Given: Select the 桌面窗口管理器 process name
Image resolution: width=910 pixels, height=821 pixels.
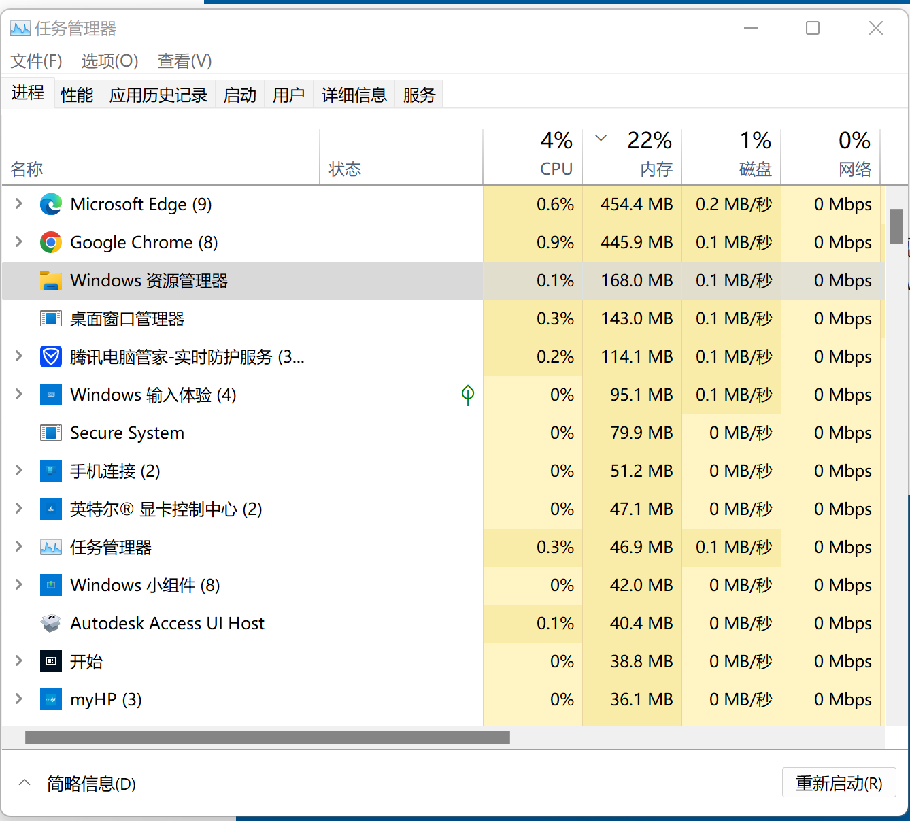Looking at the screenshot, I should tap(127, 318).
